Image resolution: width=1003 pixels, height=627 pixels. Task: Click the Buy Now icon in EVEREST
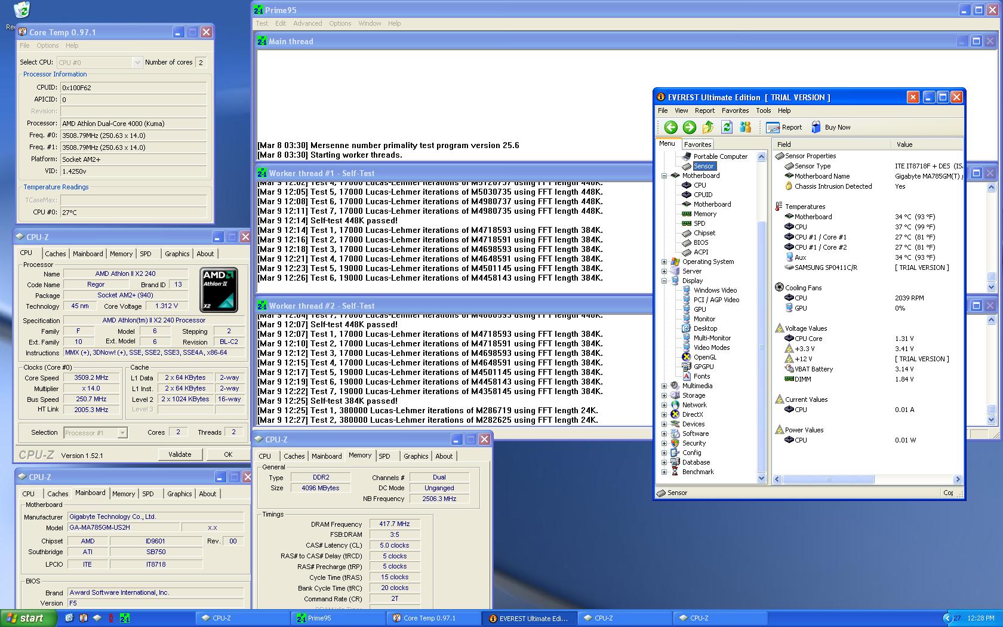click(816, 127)
